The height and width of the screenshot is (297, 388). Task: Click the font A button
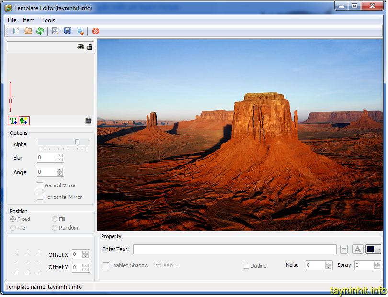coord(357,249)
